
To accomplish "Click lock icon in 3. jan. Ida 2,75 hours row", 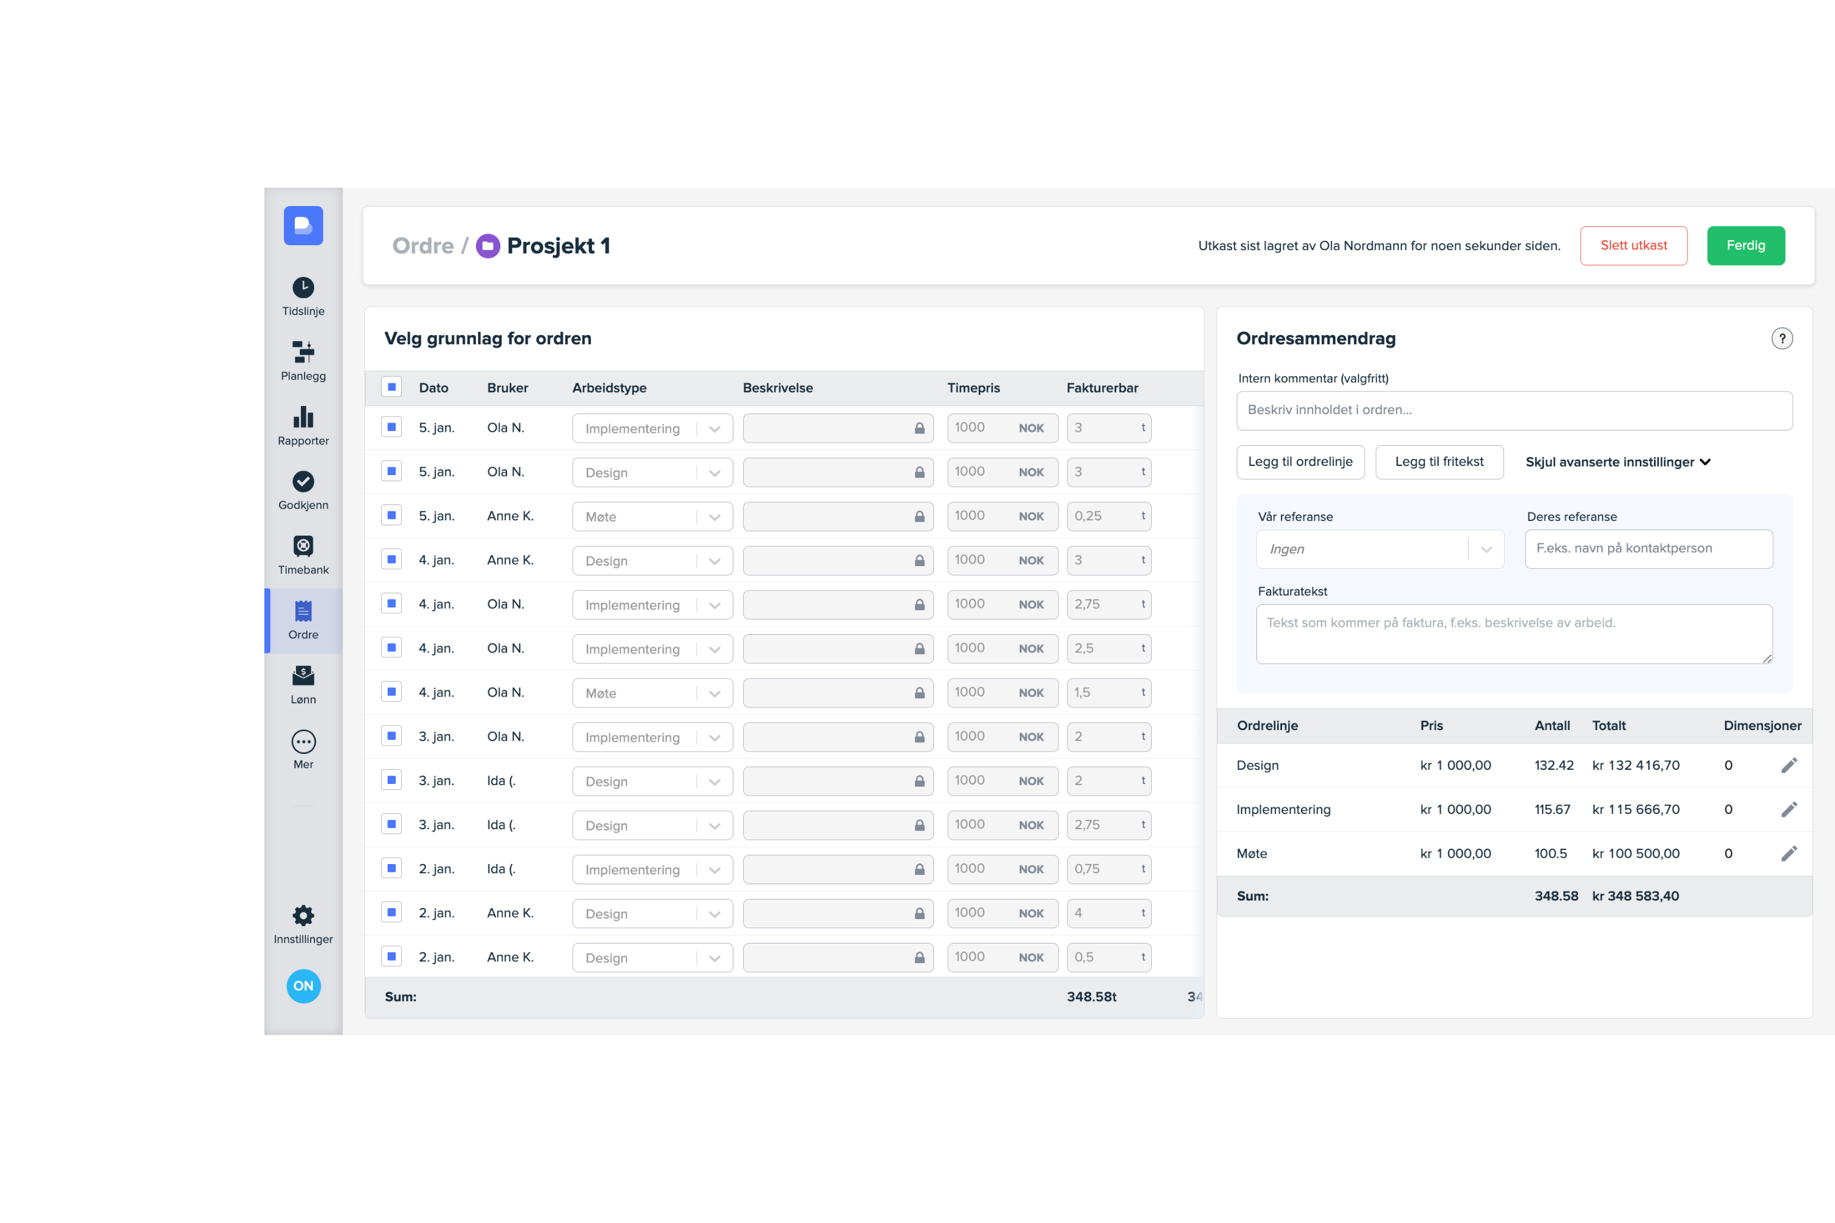I will 920,825.
